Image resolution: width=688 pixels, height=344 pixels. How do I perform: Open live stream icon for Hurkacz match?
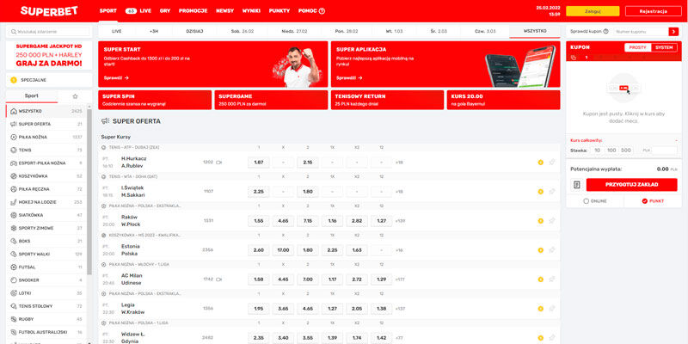[x=219, y=163]
